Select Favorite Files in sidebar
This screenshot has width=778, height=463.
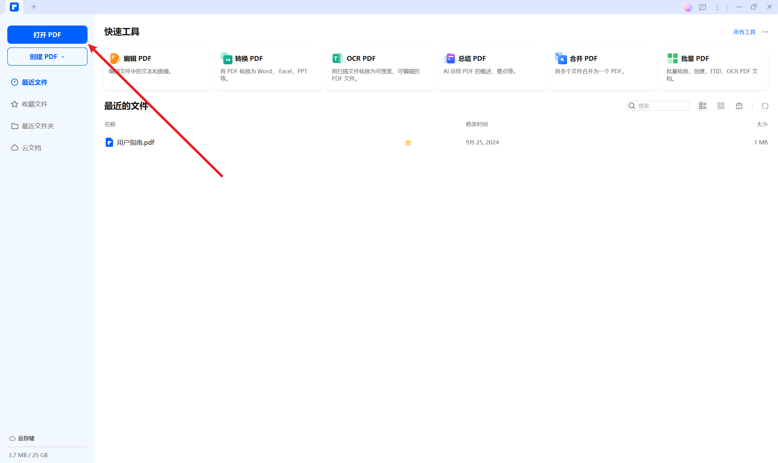click(x=34, y=104)
